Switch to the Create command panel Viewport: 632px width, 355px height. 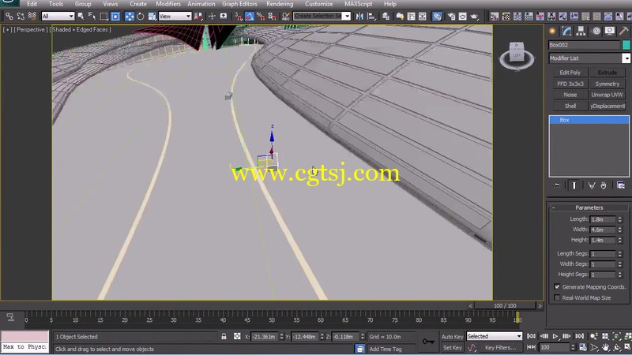click(552, 31)
